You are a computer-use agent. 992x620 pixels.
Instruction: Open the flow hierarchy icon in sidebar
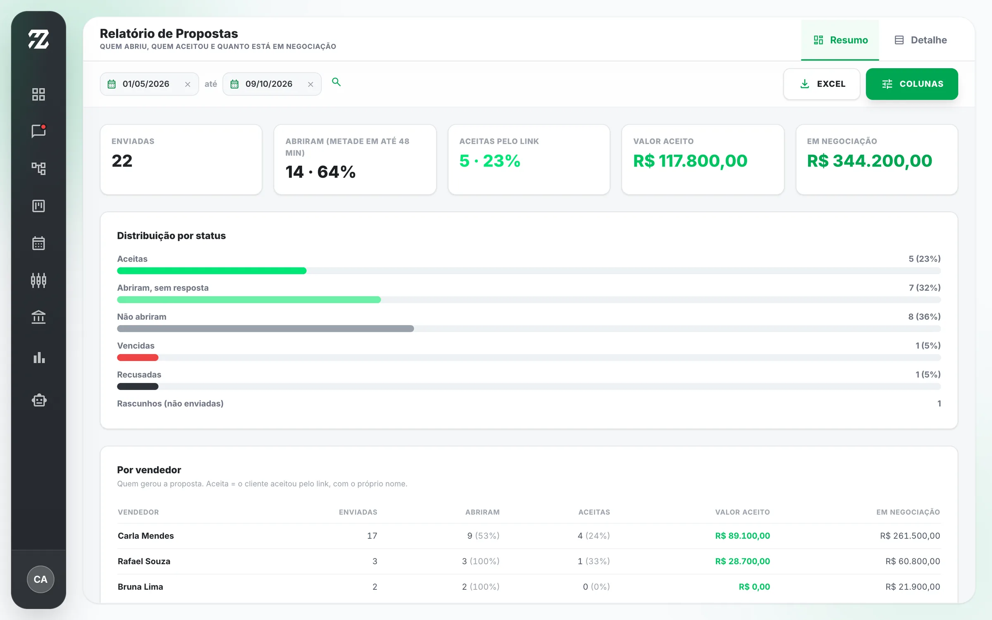tap(38, 168)
